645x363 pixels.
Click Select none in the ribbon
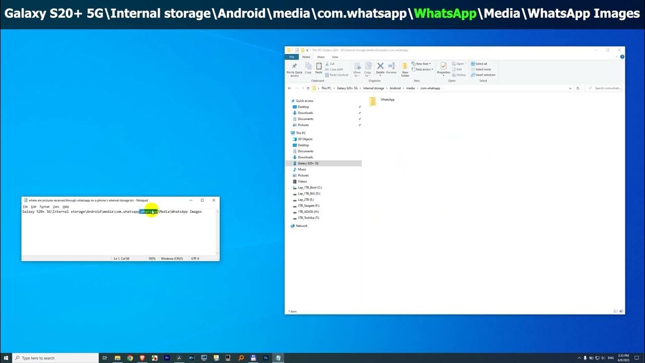point(481,70)
